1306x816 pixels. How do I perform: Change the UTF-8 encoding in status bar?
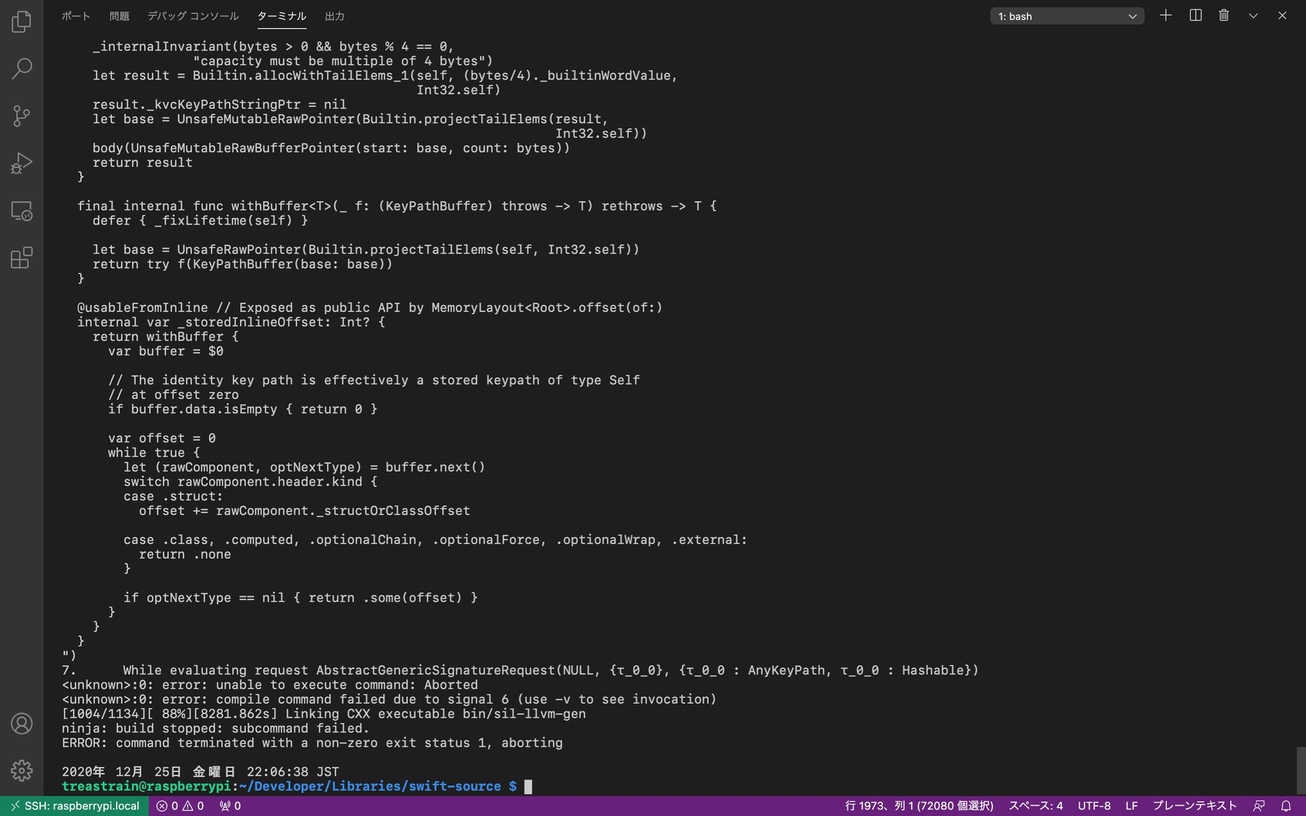[1094, 806]
